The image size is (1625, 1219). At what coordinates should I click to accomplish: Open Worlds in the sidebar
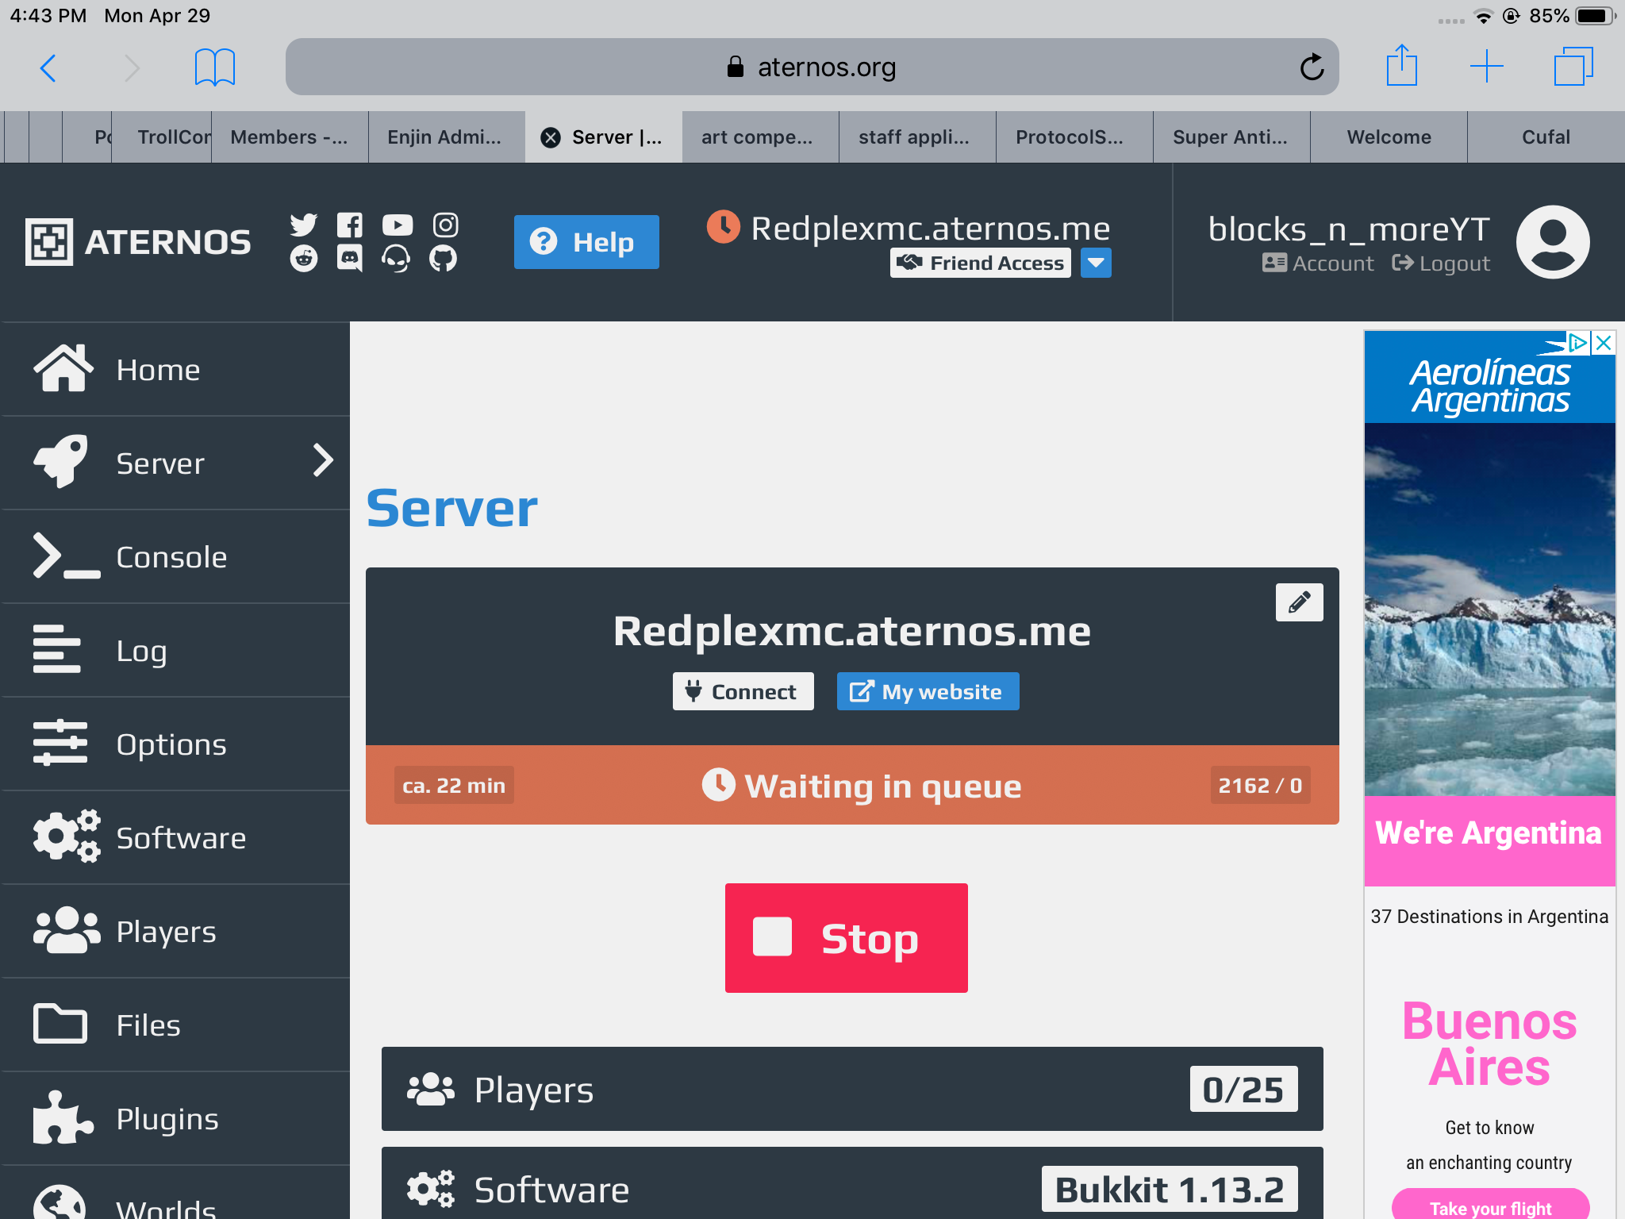coord(175,1194)
